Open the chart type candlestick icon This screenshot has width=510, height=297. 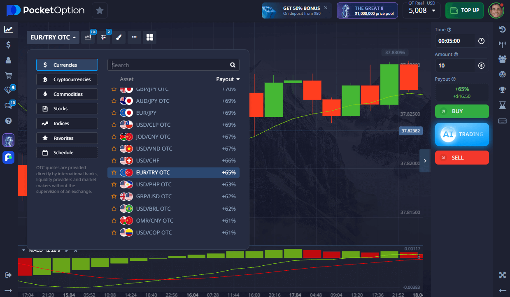tap(88, 37)
